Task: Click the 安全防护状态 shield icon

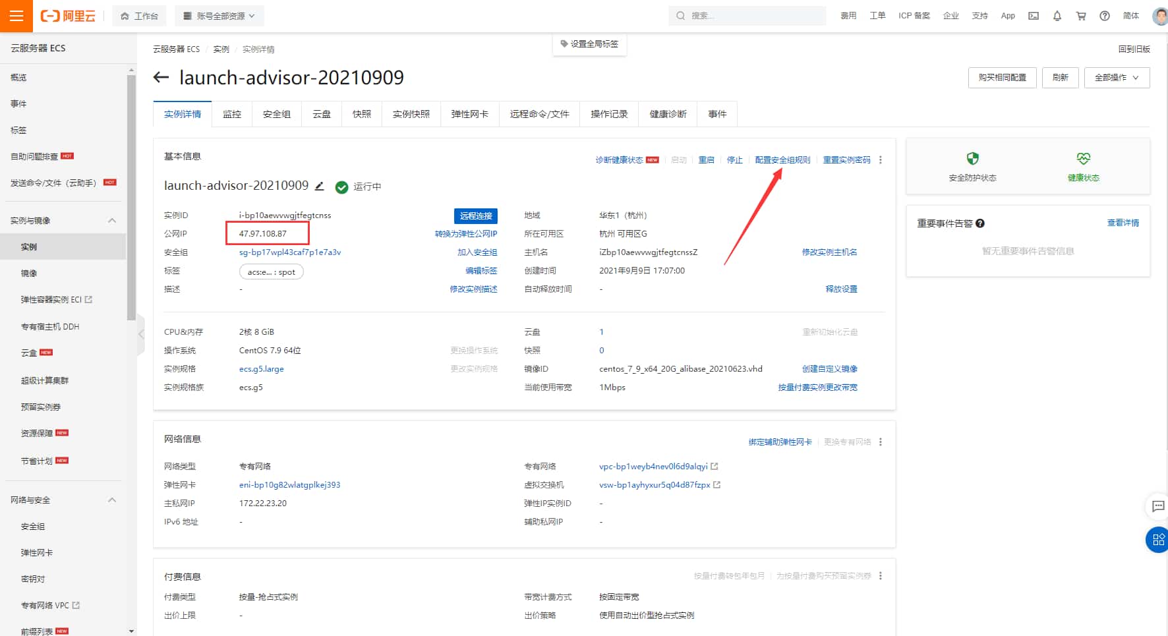Action: point(972,158)
